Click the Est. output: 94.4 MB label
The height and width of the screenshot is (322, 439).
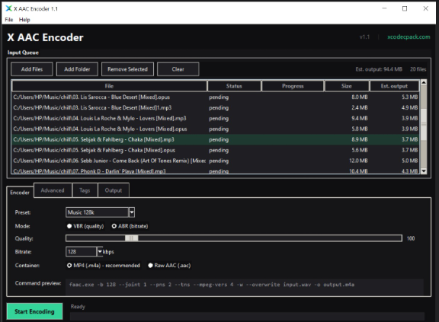379,69
